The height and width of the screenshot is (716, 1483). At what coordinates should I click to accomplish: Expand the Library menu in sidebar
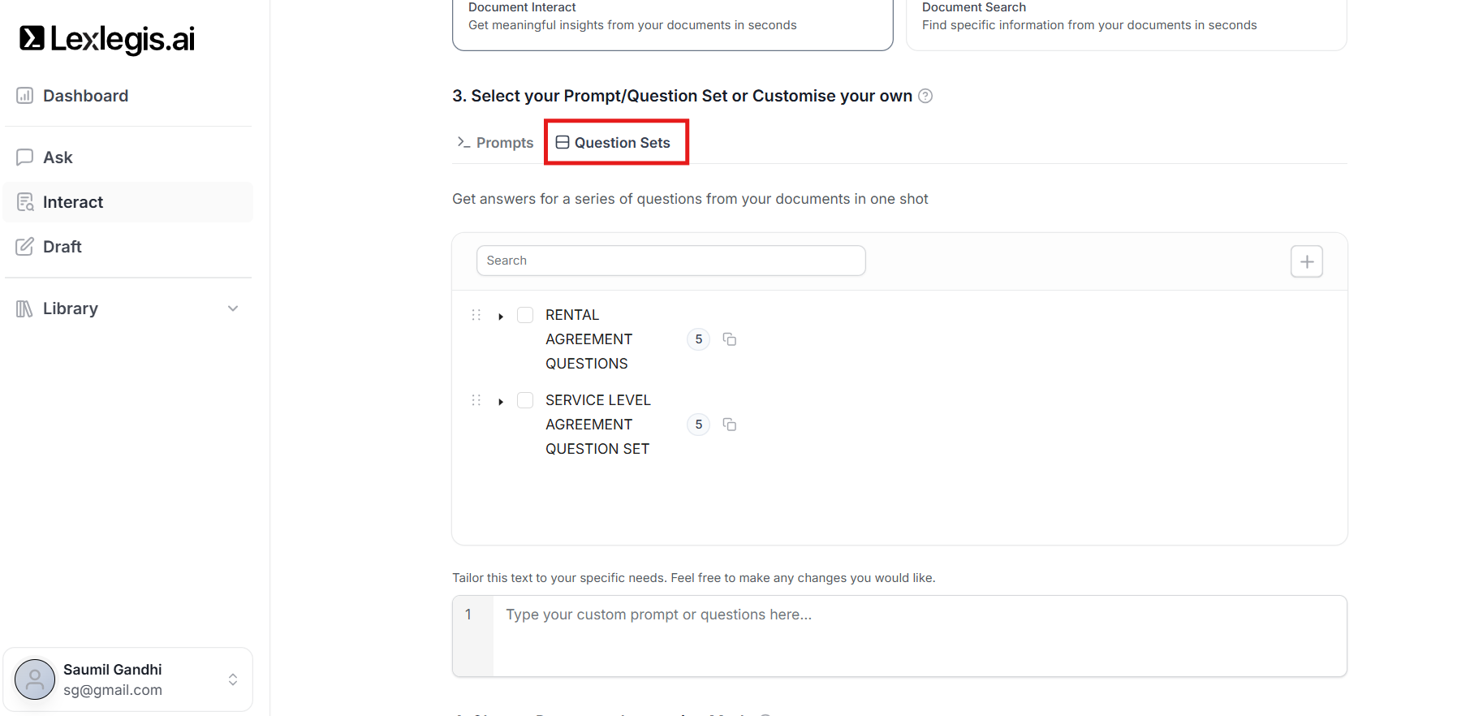click(233, 308)
